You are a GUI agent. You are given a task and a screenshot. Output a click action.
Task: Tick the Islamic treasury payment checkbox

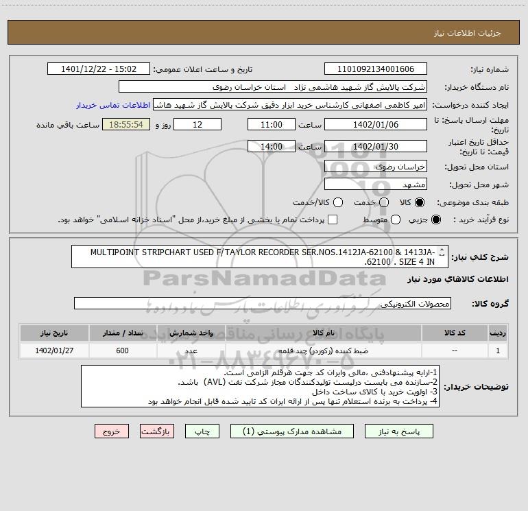tap(333, 219)
